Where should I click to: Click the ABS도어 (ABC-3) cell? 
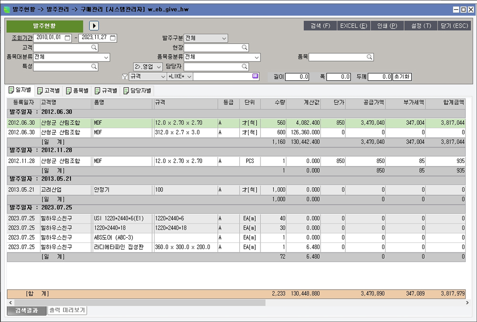(x=123, y=238)
